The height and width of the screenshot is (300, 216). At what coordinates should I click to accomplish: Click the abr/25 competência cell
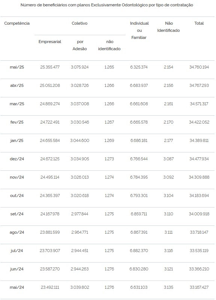(x=17, y=85)
